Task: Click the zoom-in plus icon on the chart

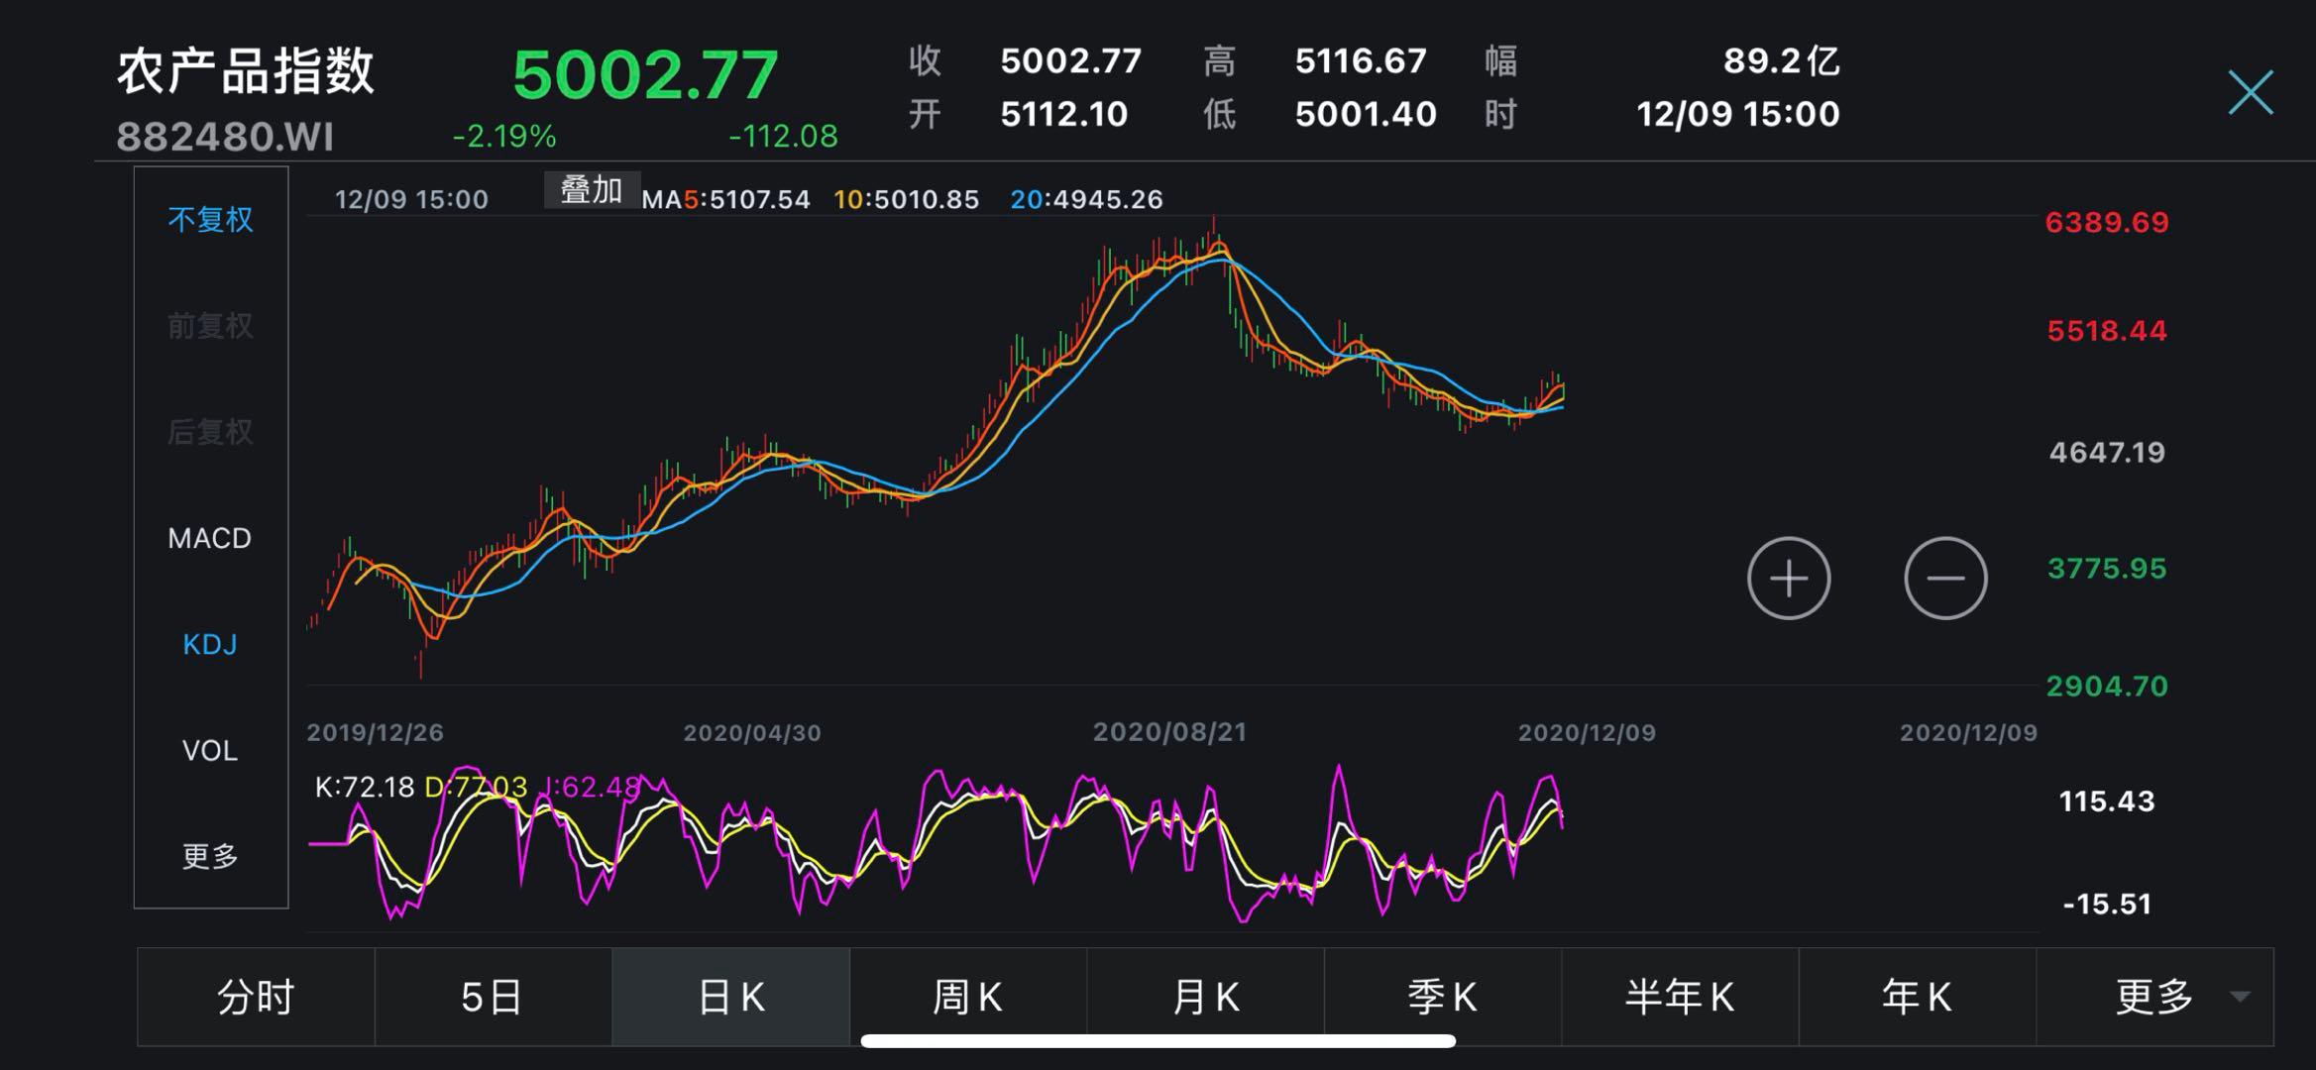Action: (1789, 578)
